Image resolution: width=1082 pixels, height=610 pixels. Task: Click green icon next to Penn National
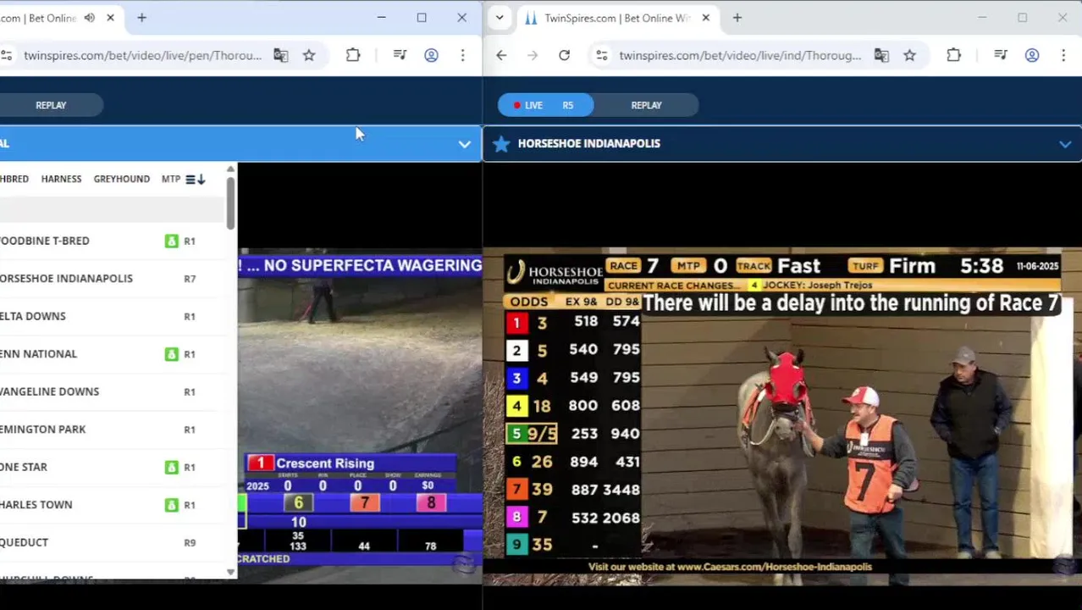pyautogui.click(x=172, y=354)
